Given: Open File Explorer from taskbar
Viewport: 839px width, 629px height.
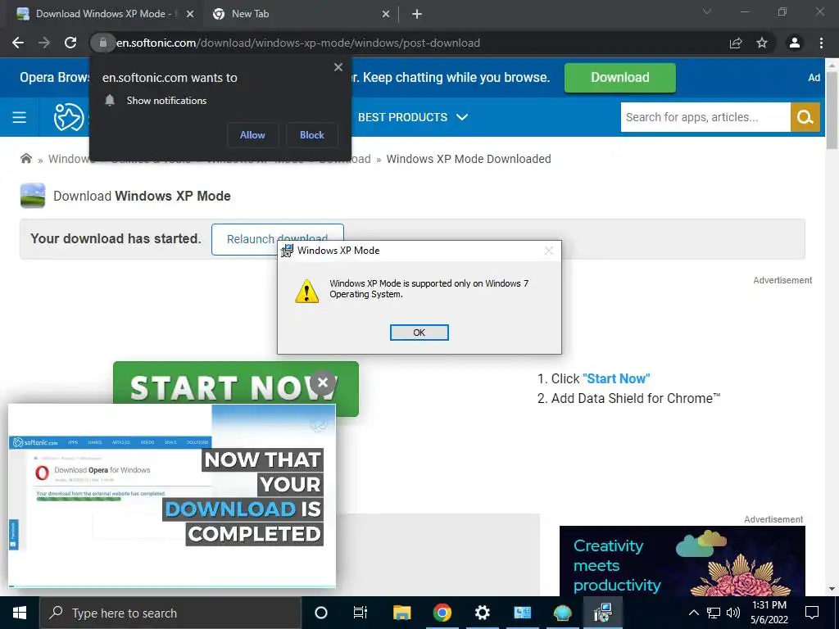Looking at the screenshot, I should [401, 613].
